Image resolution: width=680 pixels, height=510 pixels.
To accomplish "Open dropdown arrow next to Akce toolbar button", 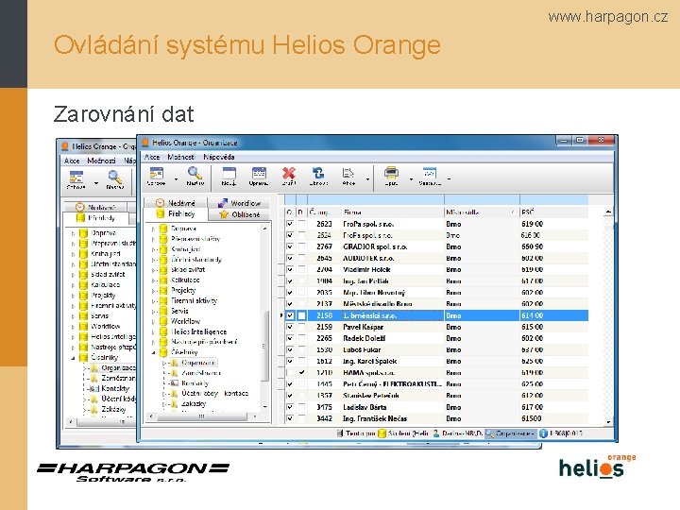I will point(368,178).
